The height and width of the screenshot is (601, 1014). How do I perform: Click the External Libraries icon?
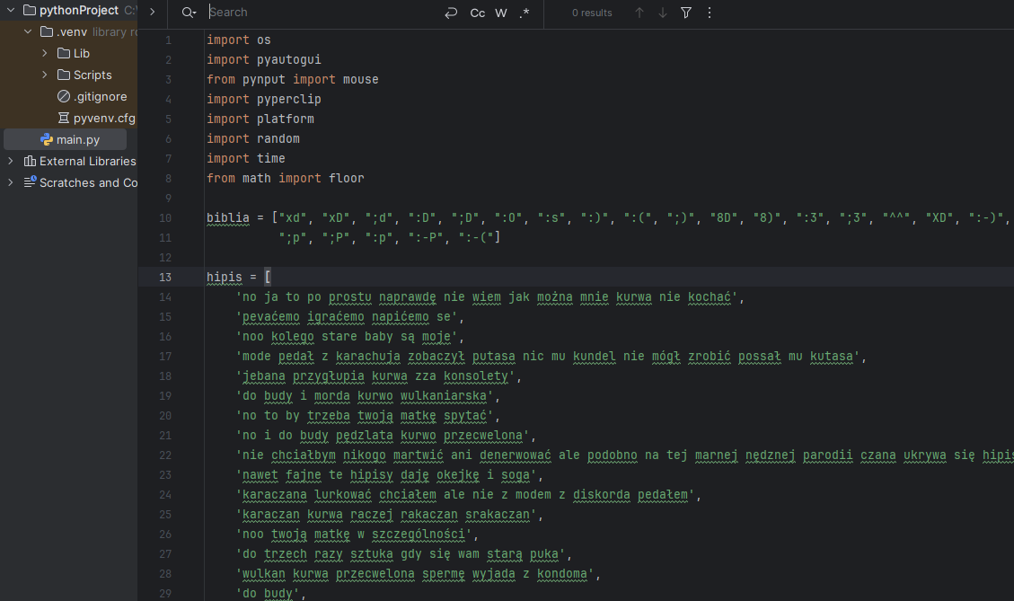[x=30, y=161]
